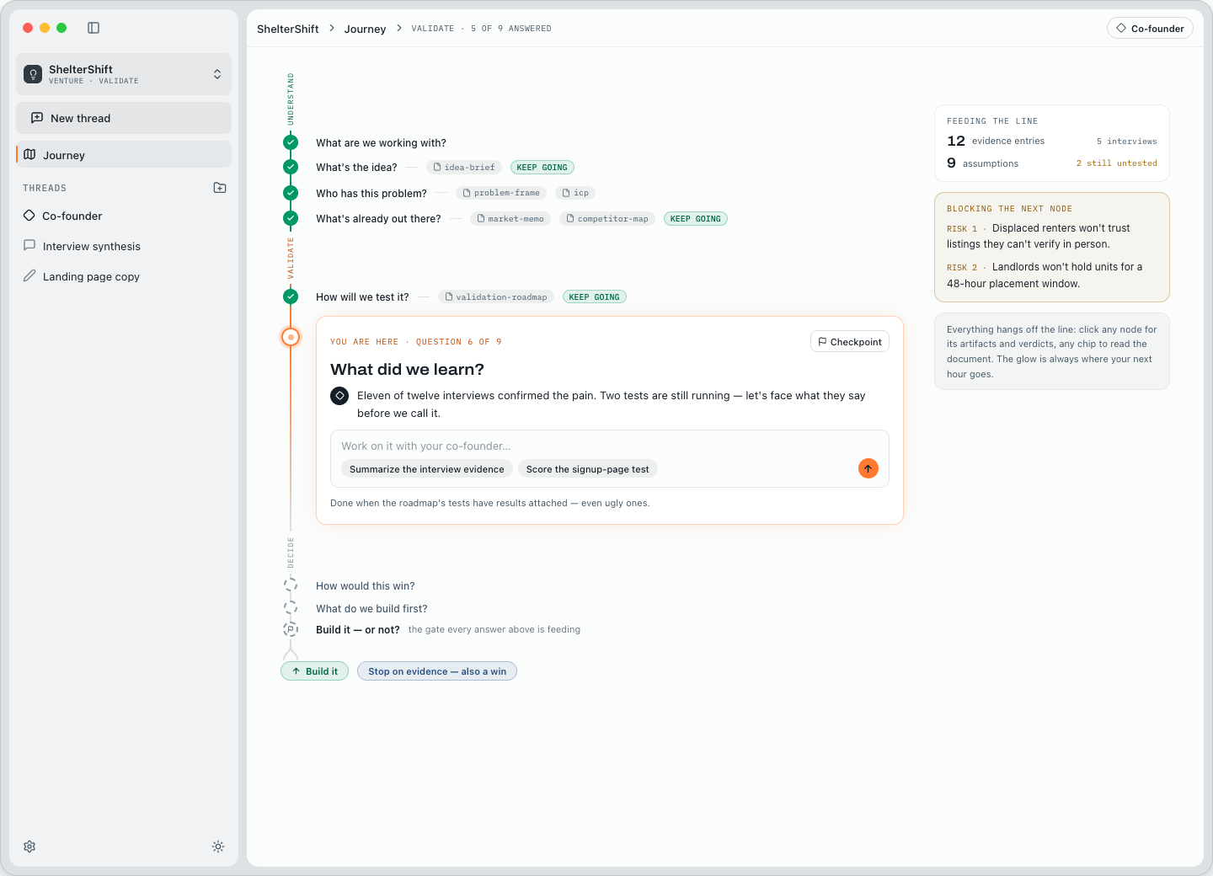
Task: Click the glowing current-question node
Action: pyautogui.click(x=291, y=337)
